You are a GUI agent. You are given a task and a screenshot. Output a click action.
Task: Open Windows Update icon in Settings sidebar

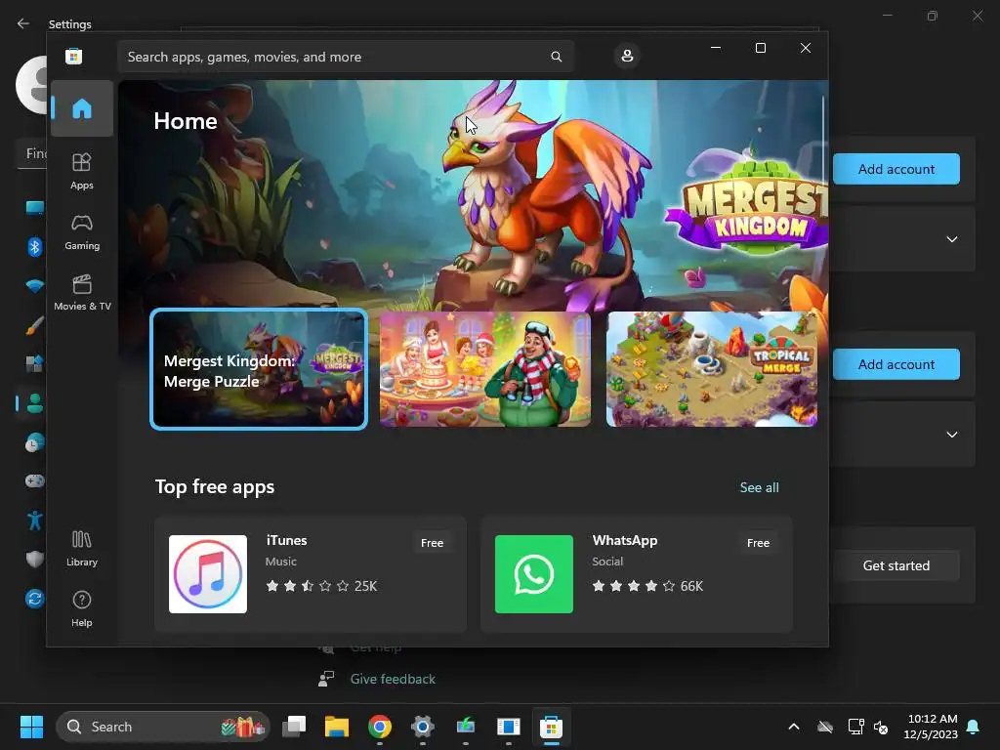(34, 599)
